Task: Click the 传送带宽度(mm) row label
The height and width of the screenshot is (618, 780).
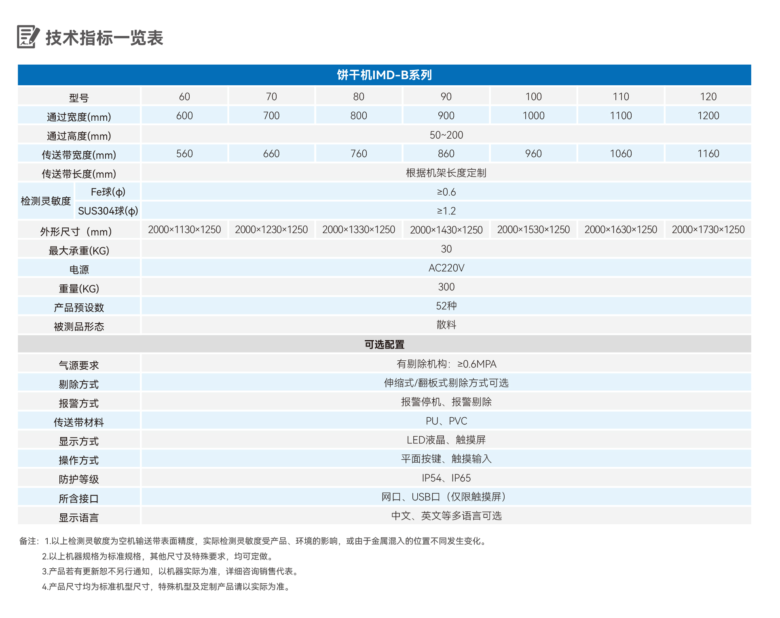Action: coord(79,154)
